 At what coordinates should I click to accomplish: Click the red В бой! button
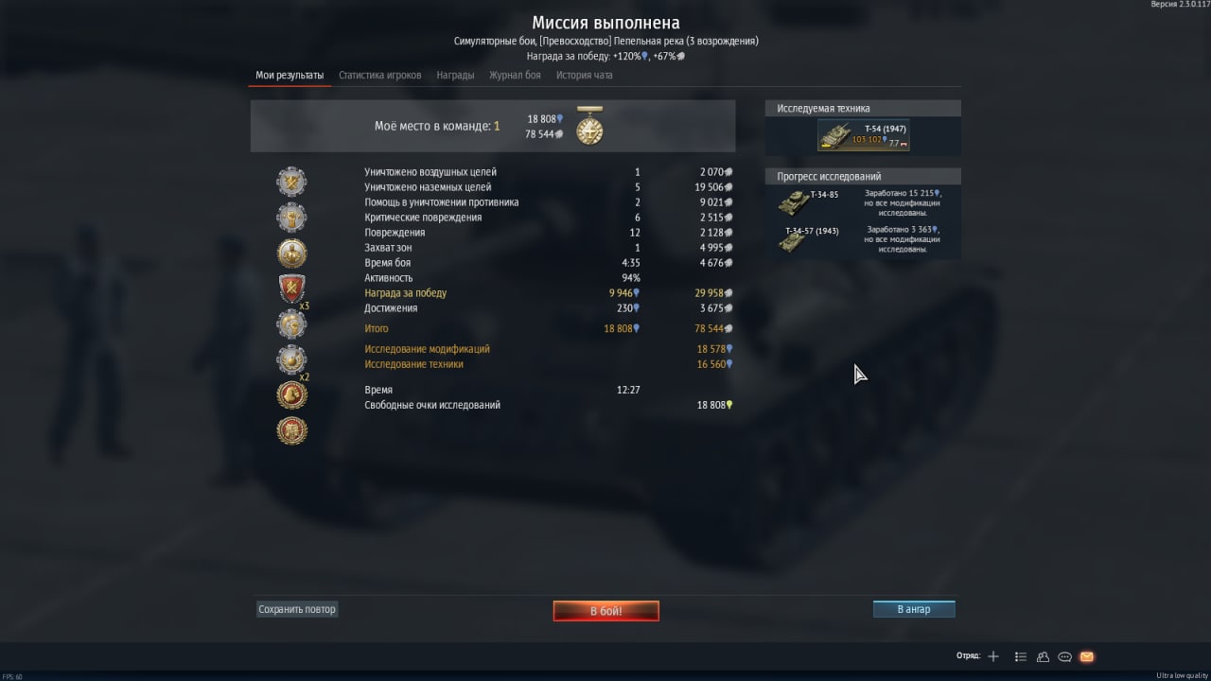pos(606,611)
